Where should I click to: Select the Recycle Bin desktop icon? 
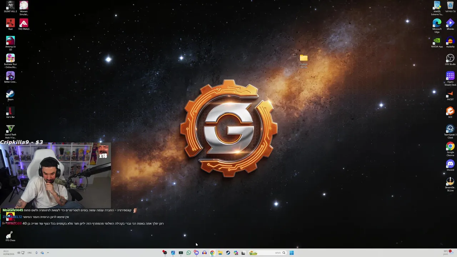[450, 7]
